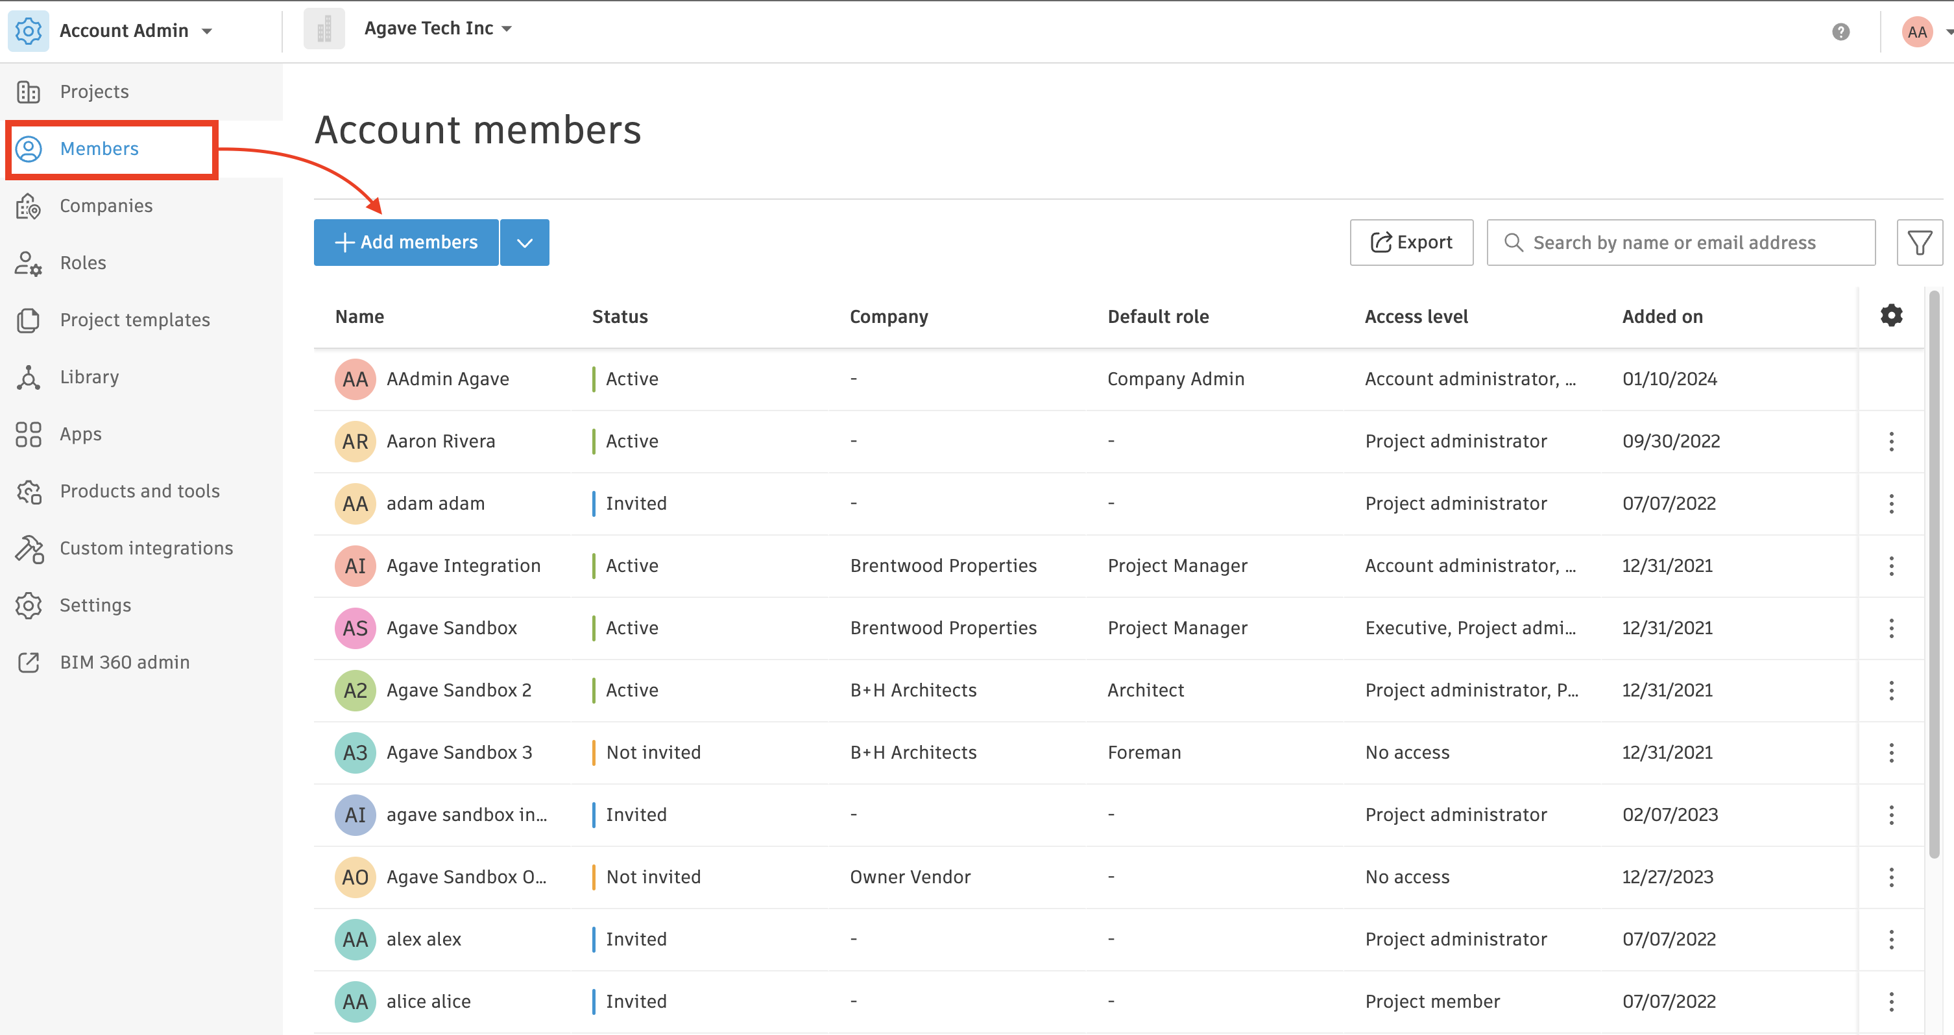Focus the search by name or email field
Viewport: 1954px width, 1035px height.
[1681, 243]
